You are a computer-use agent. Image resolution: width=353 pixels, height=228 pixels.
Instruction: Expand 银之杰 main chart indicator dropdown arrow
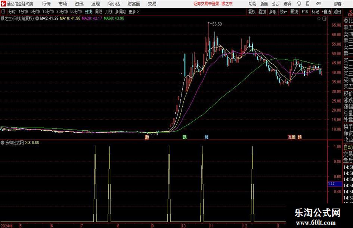(x=37, y=18)
